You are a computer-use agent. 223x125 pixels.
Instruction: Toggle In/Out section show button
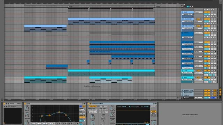coord(220,90)
